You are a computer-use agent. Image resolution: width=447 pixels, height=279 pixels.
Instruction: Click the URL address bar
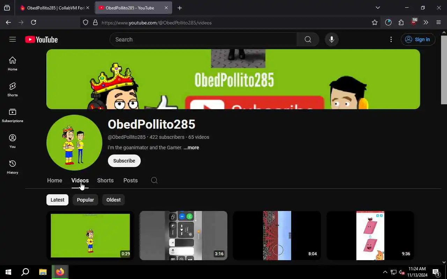tap(230, 23)
